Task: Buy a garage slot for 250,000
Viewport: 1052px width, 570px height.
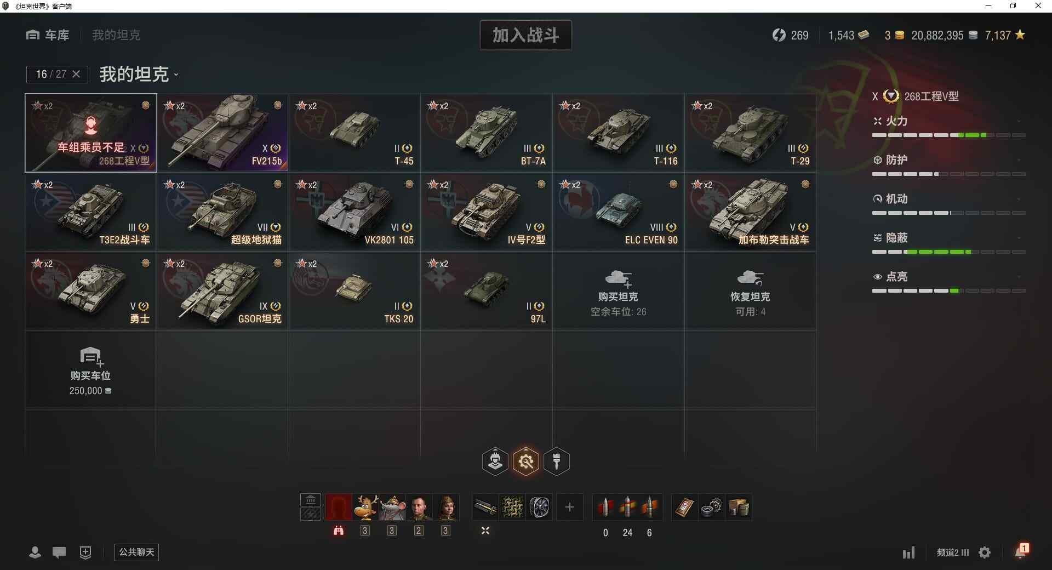Action: pyautogui.click(x=91, y=370)
